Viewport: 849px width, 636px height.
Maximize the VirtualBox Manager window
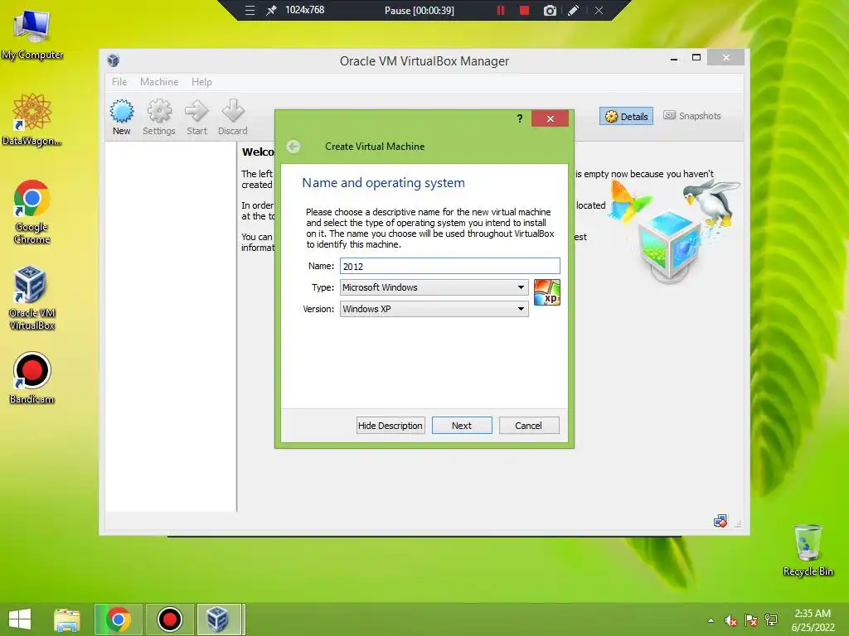[696, 57]
